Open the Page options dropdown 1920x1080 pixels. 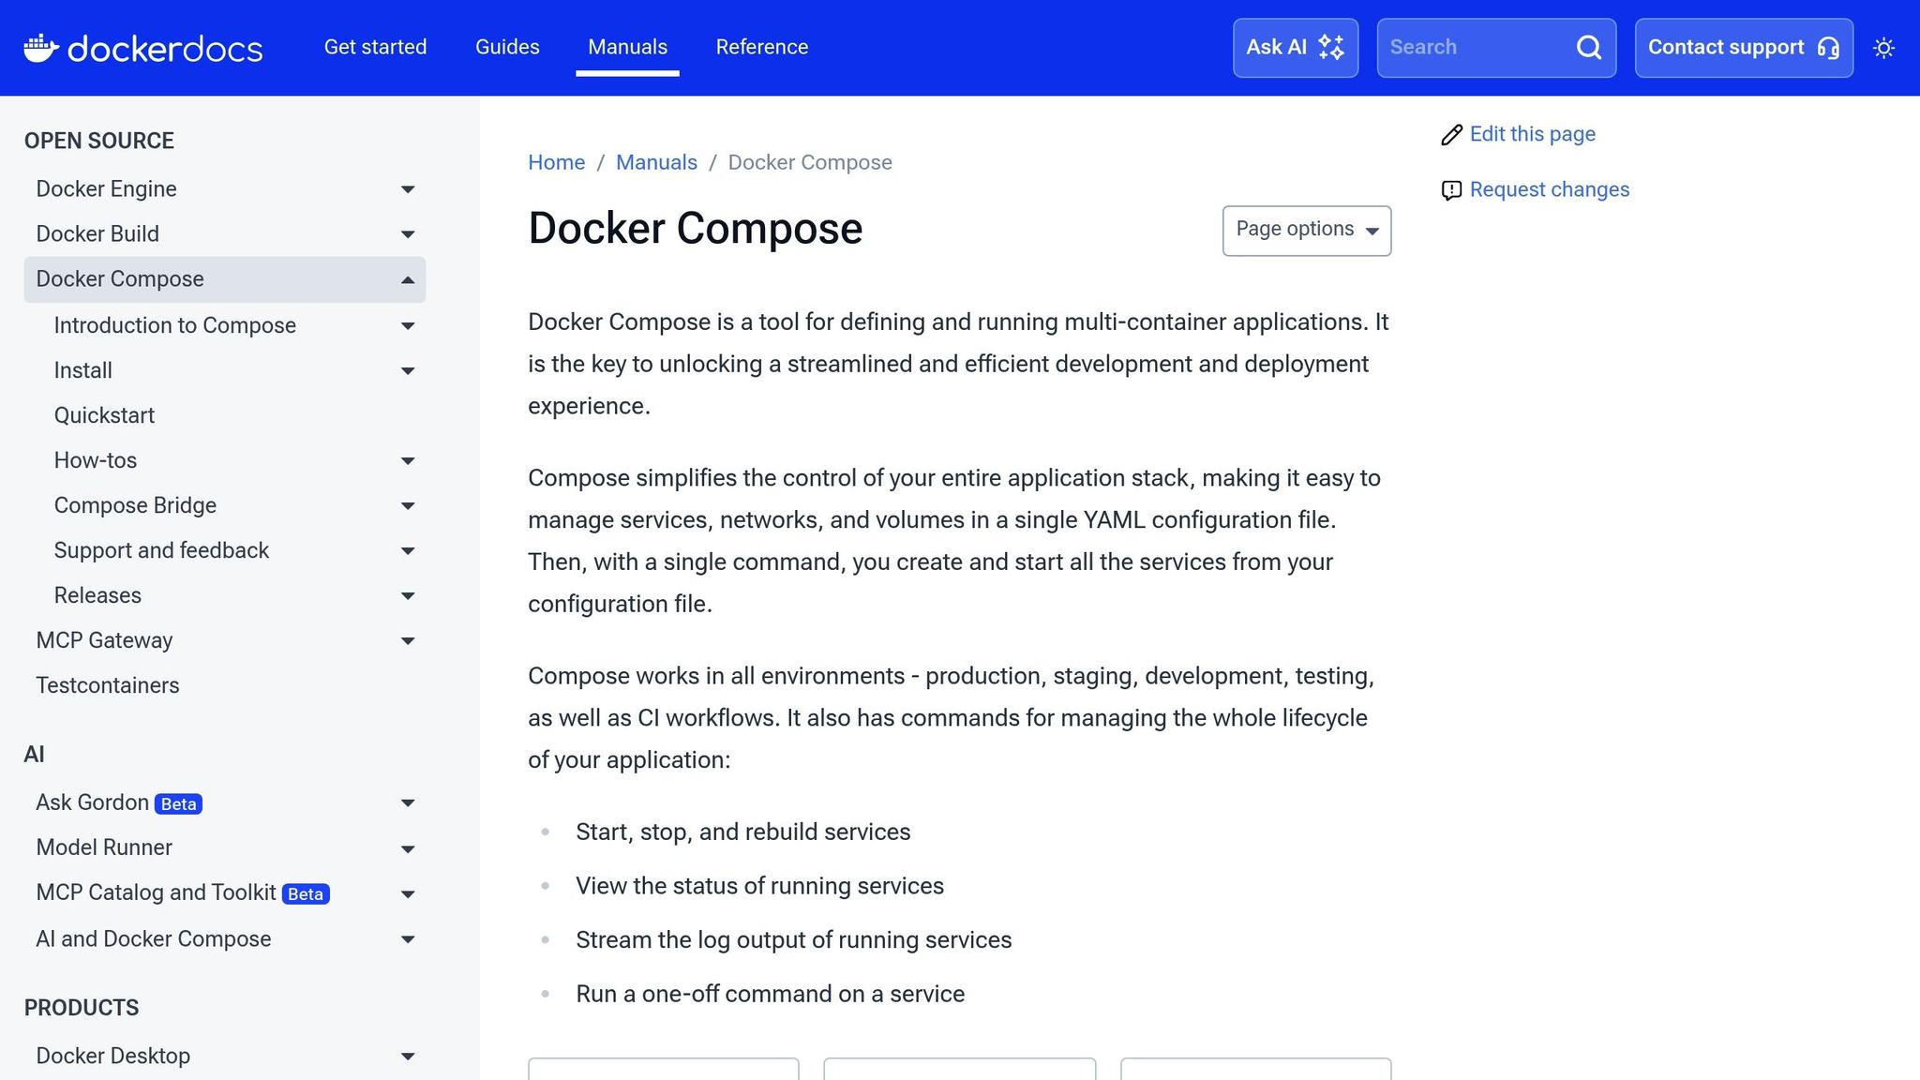(x=1306, y=230)
